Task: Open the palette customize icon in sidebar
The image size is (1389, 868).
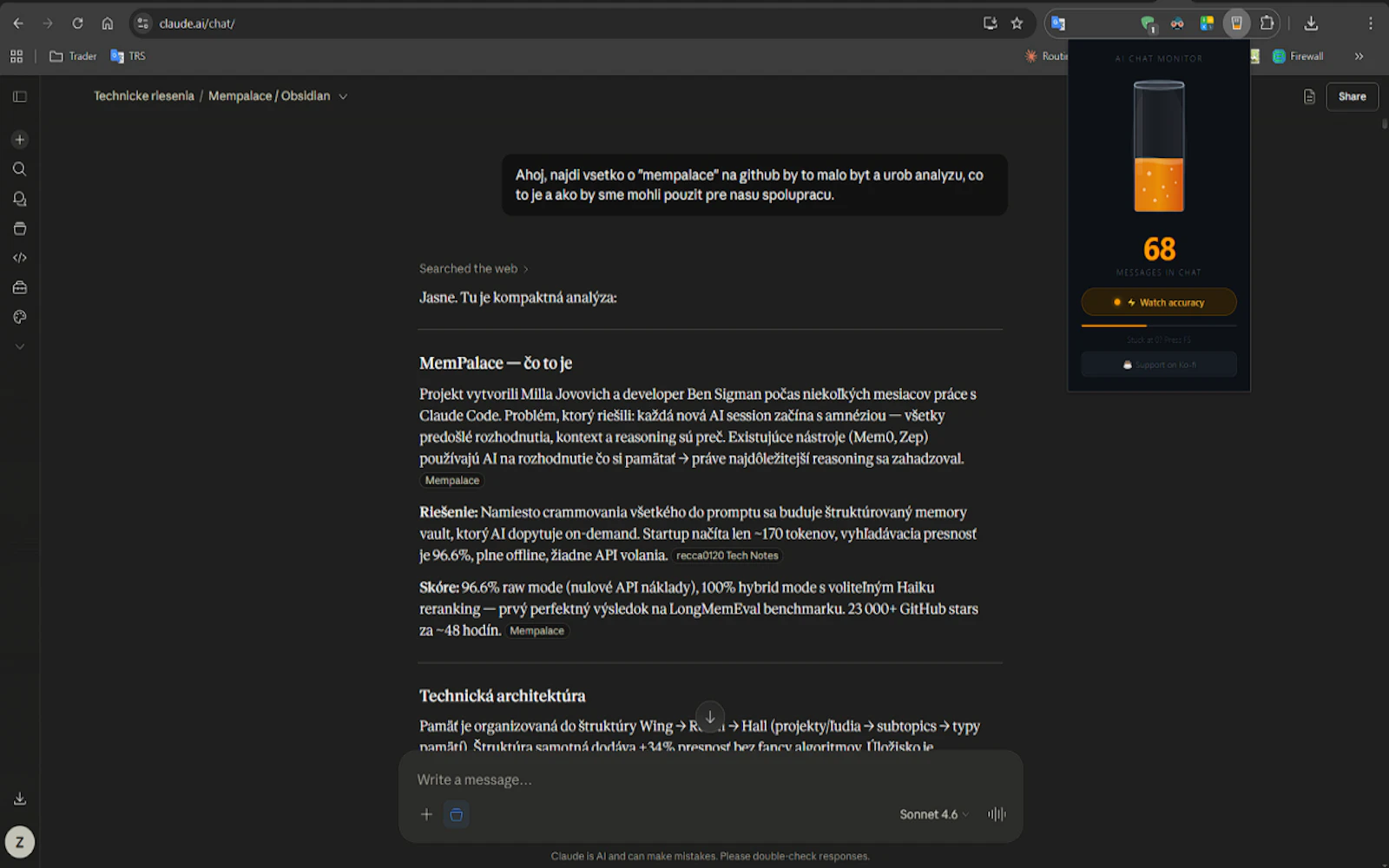Action: (x=20, y=317)
